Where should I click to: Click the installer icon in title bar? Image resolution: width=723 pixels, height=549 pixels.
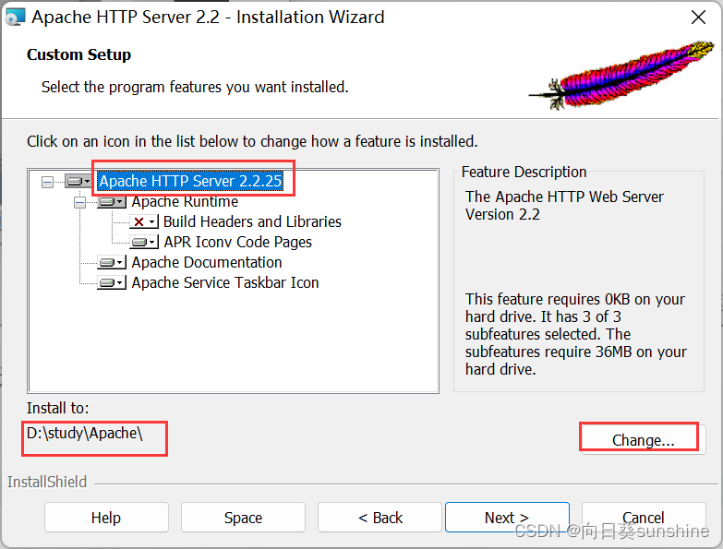[14, 17]
